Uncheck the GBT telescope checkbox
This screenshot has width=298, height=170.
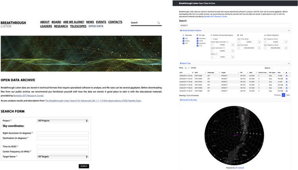(x=184, y=39)
